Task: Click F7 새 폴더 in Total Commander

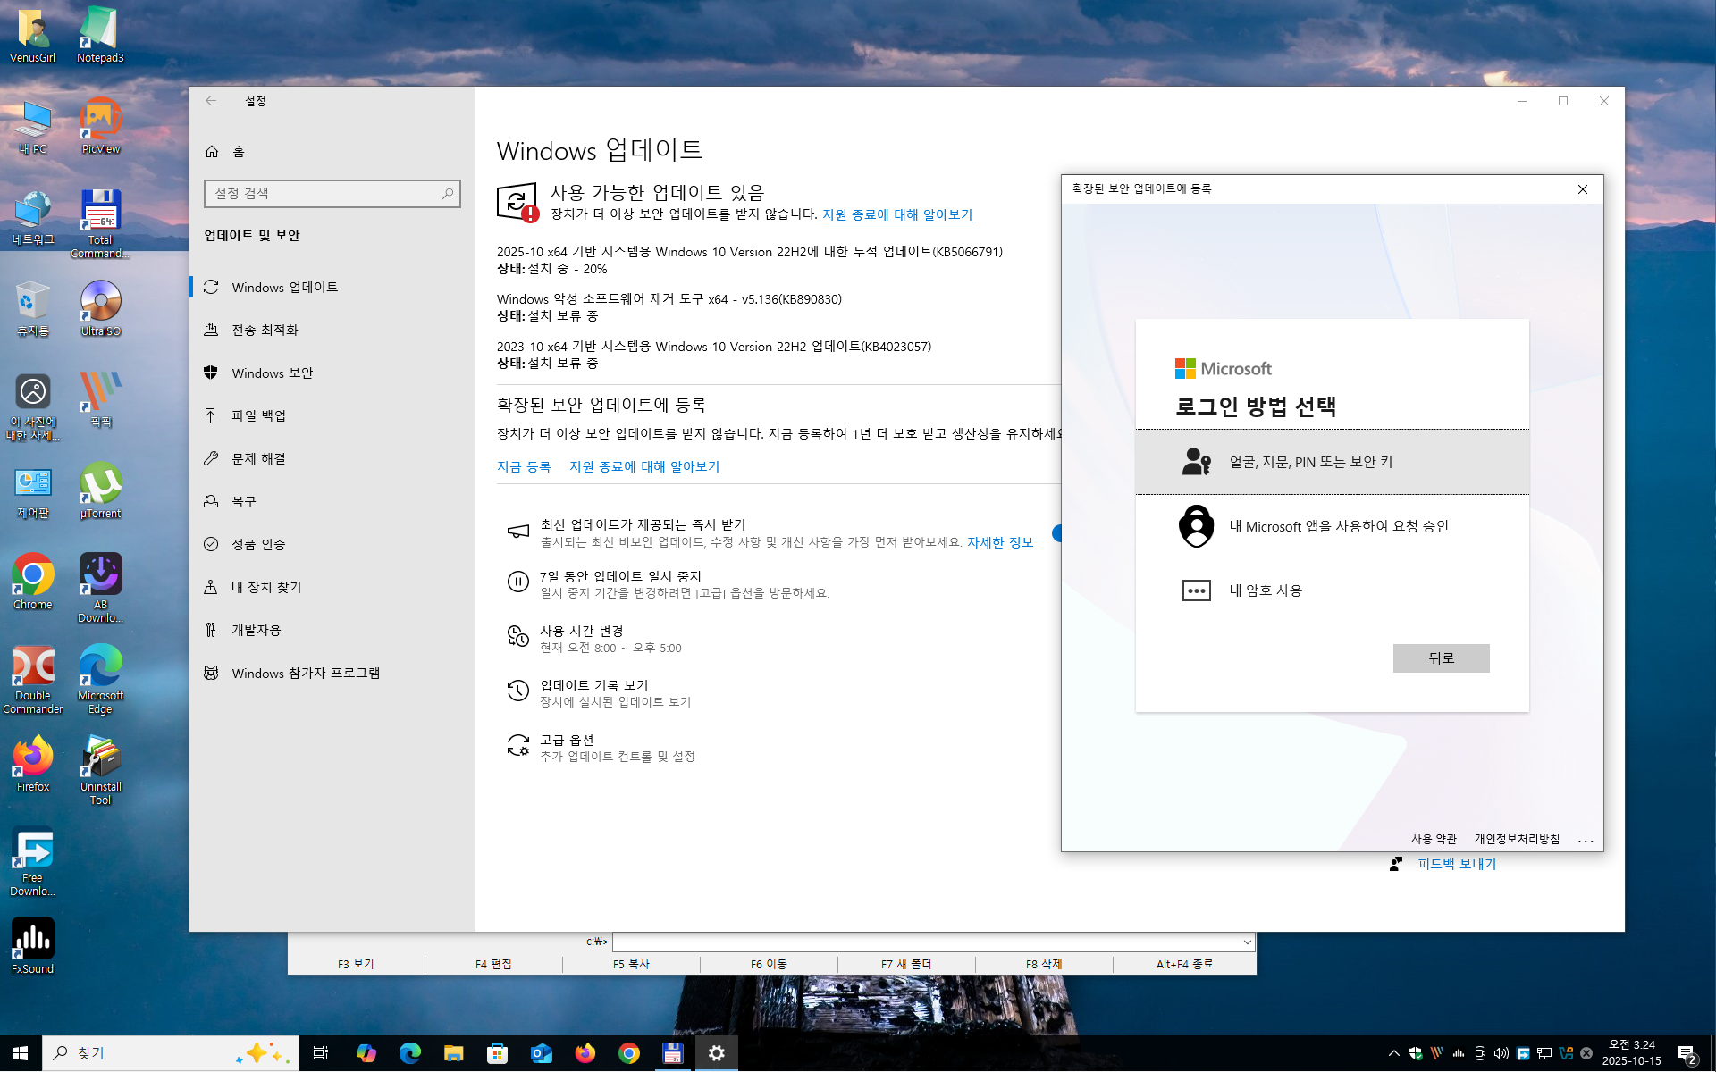Action: tap(906, 964)
